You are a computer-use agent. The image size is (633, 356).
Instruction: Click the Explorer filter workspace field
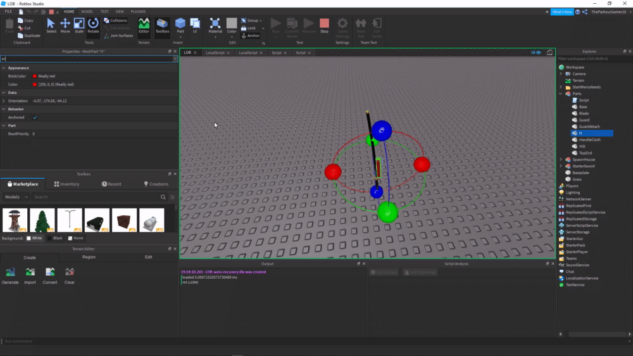[x=594, y=58]
